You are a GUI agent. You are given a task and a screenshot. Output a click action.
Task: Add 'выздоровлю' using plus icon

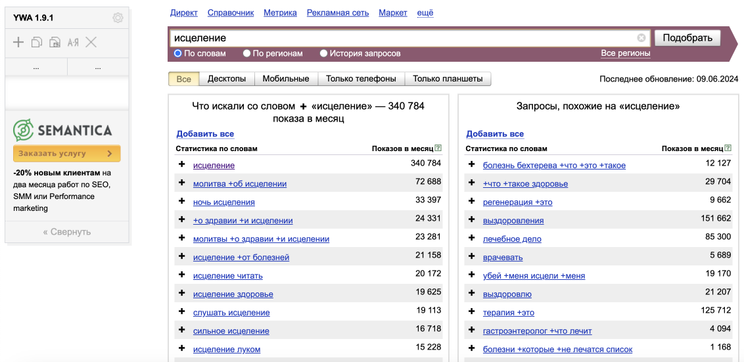471,294
